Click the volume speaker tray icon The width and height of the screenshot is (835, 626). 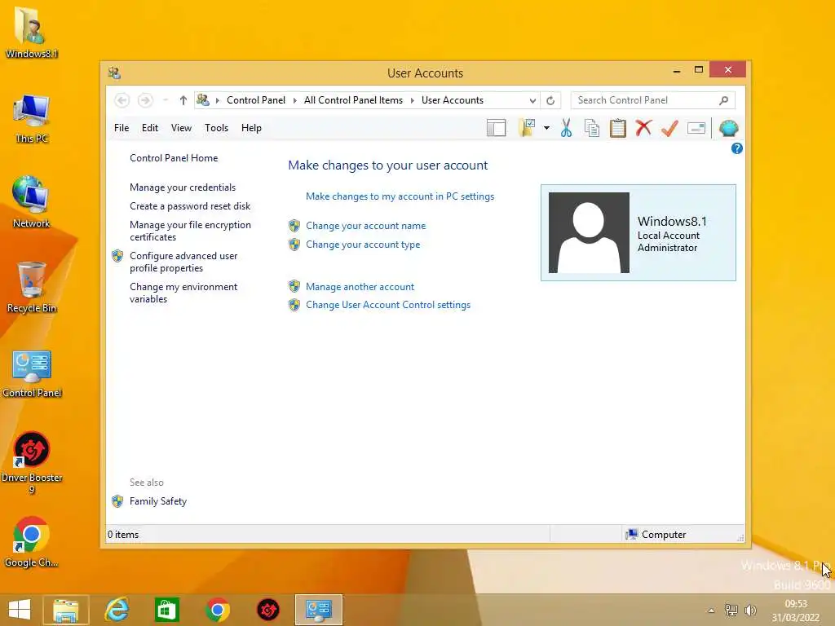click(750, 611)
